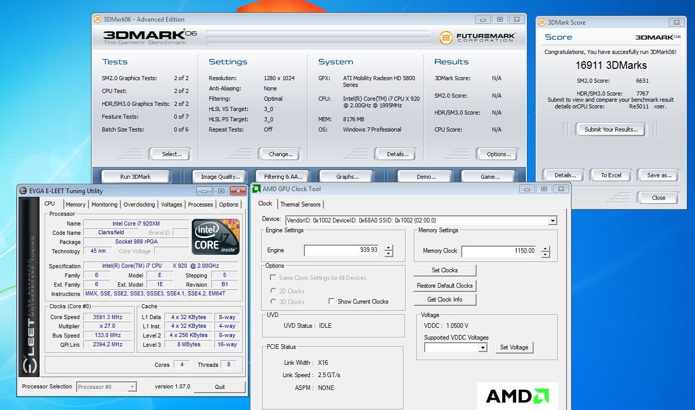Decrease Engine clock with down arrow
The image size is (695, 410).
click(x=389, y=254)
